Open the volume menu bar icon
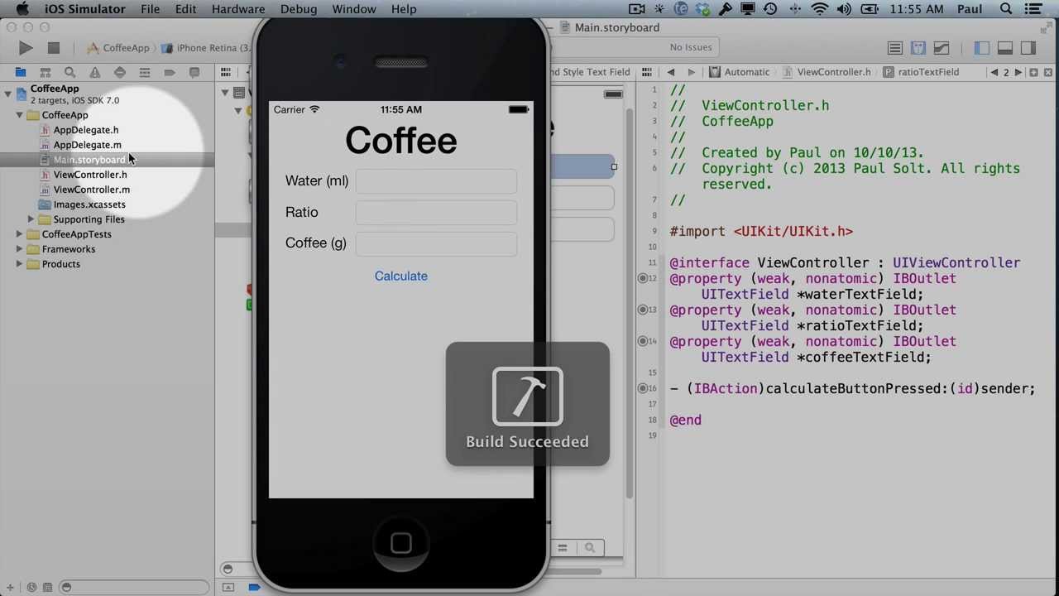This screenshot has height=596, width=1059. click(843, 9)
